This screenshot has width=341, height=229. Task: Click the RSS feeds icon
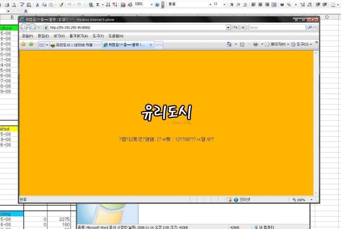click(242, 45)
